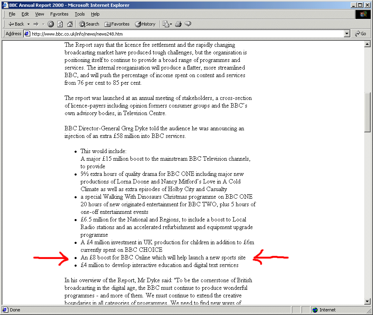373x315 pixels.
Task: Open the Edit menu
Action: click(x=25, y=14)
